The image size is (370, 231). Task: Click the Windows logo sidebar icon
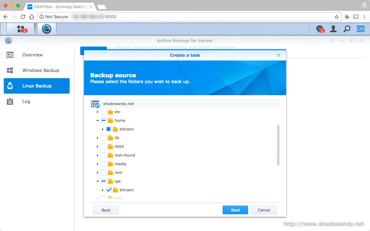(10, 70)
